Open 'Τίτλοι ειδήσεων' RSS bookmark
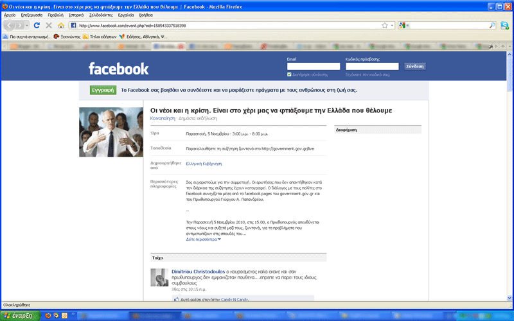This screenshot has height=321, width=514. tap(100, 37)
